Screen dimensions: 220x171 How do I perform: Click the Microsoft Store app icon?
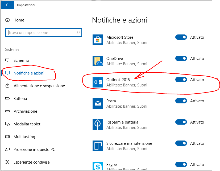[98, 40]
